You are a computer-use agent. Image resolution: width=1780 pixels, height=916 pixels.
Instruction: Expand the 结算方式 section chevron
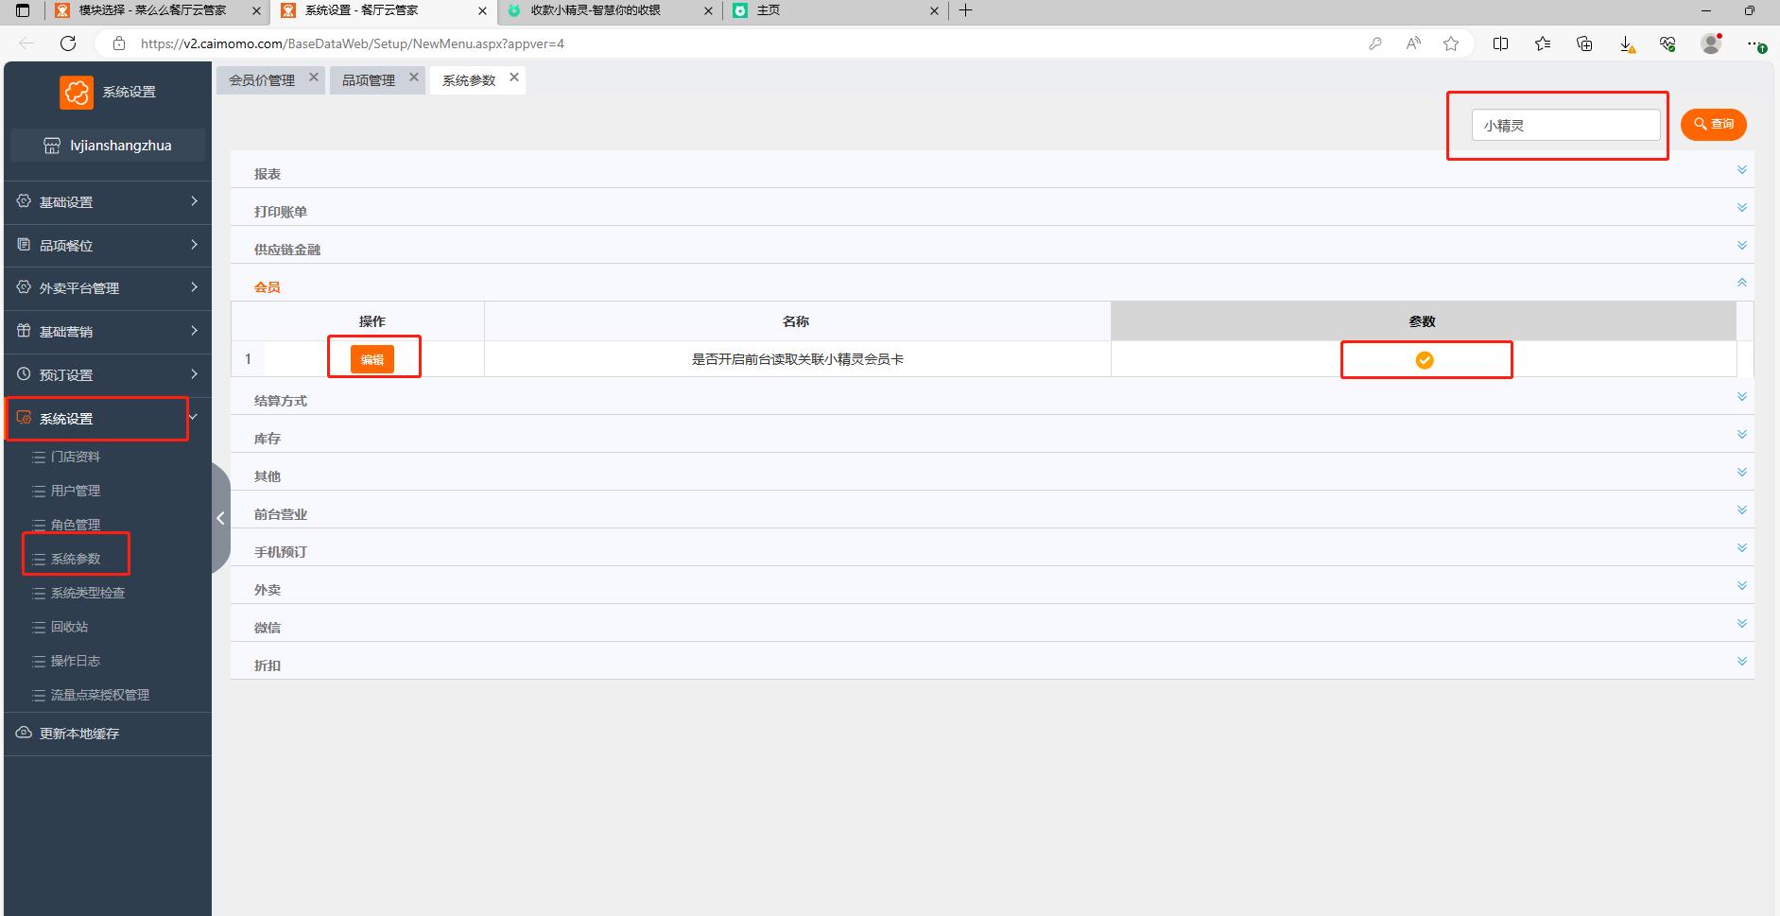pos(1741,397)
